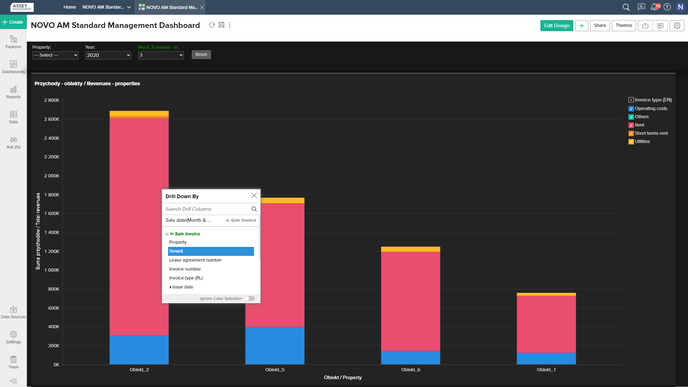688x387 pixels.
Task: Open the Property filter dropdown
Action: tap(55, 55)
